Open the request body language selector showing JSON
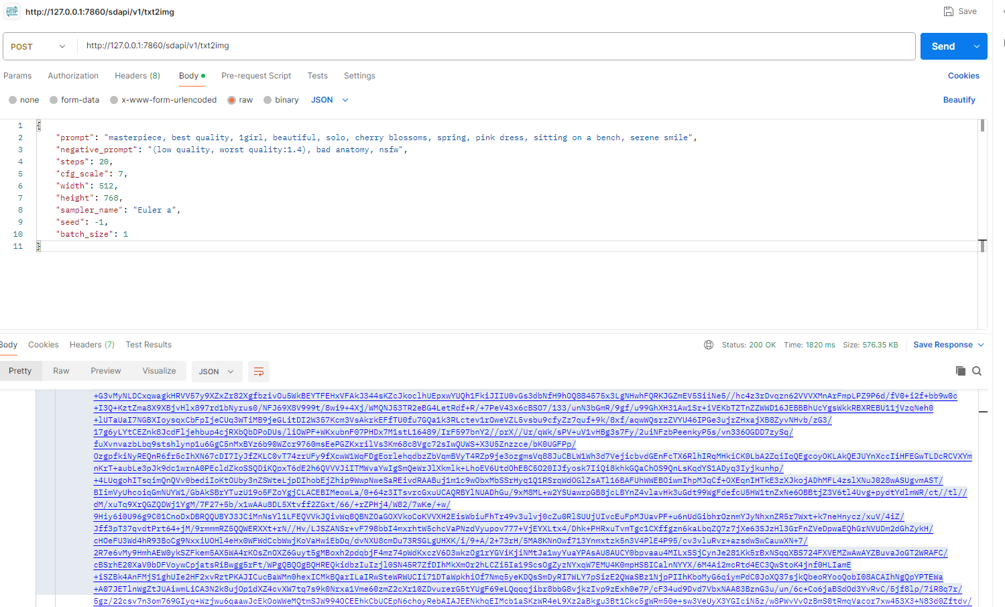This screenshot has width=1005, height=607. (x=329, y=99)
